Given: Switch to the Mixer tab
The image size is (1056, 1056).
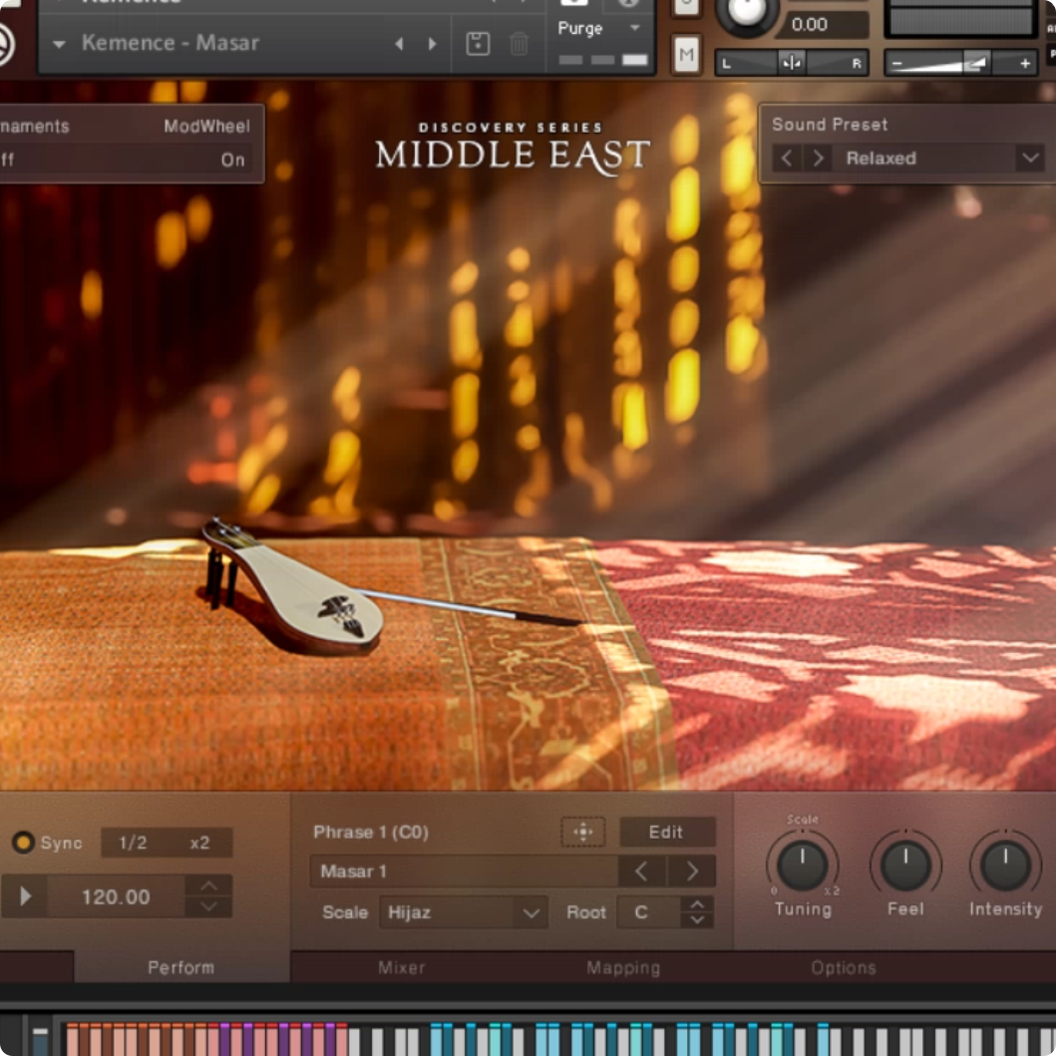Looking at the screenshot, I should tap(402, 968).
